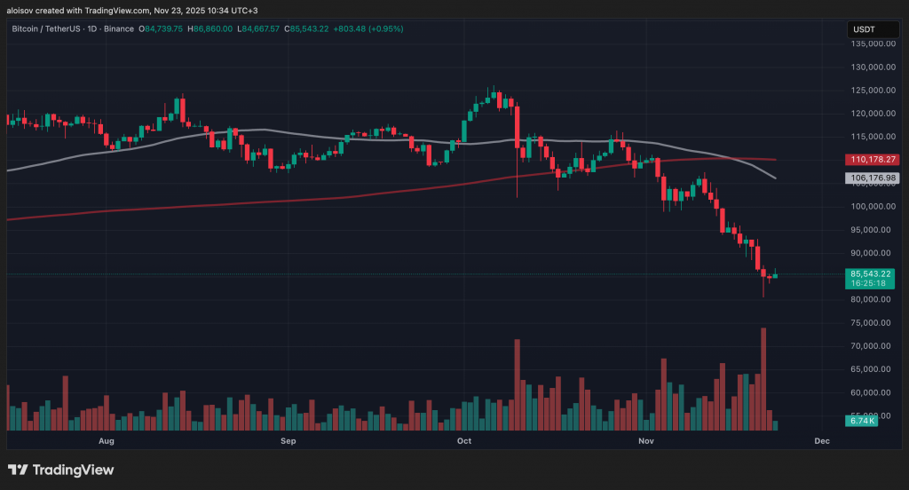Click the Oct label on time axis
Screen dimensions: 909x490
tap(463, 440)
